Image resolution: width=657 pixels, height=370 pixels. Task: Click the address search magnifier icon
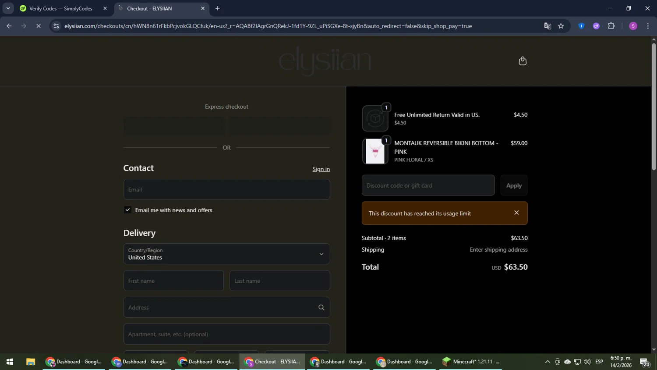pyautogui.click(x=321, y=307)
